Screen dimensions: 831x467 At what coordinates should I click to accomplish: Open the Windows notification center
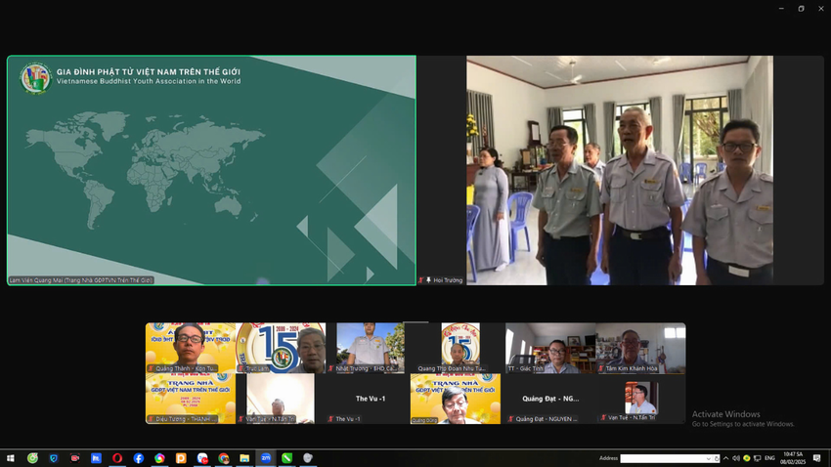[x=816, y=458]
